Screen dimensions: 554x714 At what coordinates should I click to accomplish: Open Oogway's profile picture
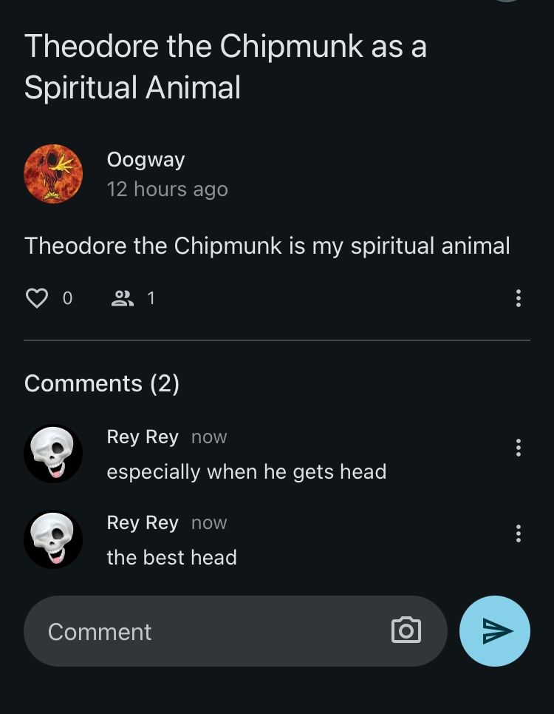53,174
